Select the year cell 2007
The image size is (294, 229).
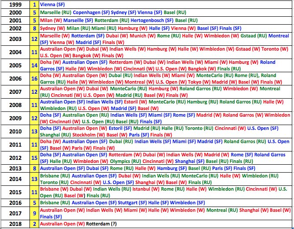pyautogui.click(x=15, y=92)
